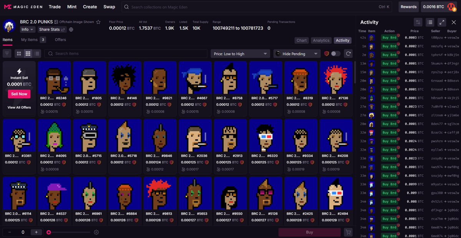Viewport: 461px width, 238px height.
Task: Click Buy Brd action in the 13m row
Action: click(x=389, y=64)
